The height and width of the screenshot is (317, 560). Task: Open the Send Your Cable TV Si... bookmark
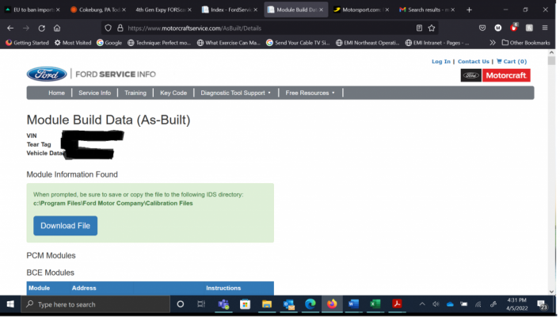tap(298, 43)
